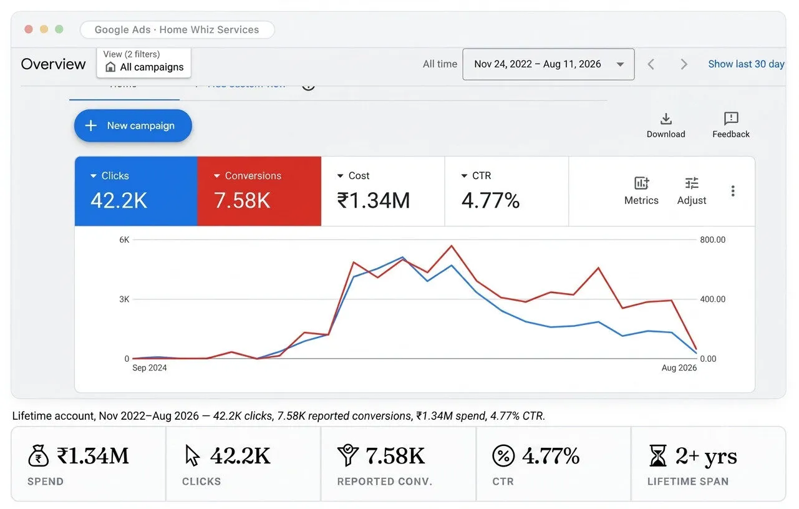Open the Adjust chart settings

click(x=692, y=191)
